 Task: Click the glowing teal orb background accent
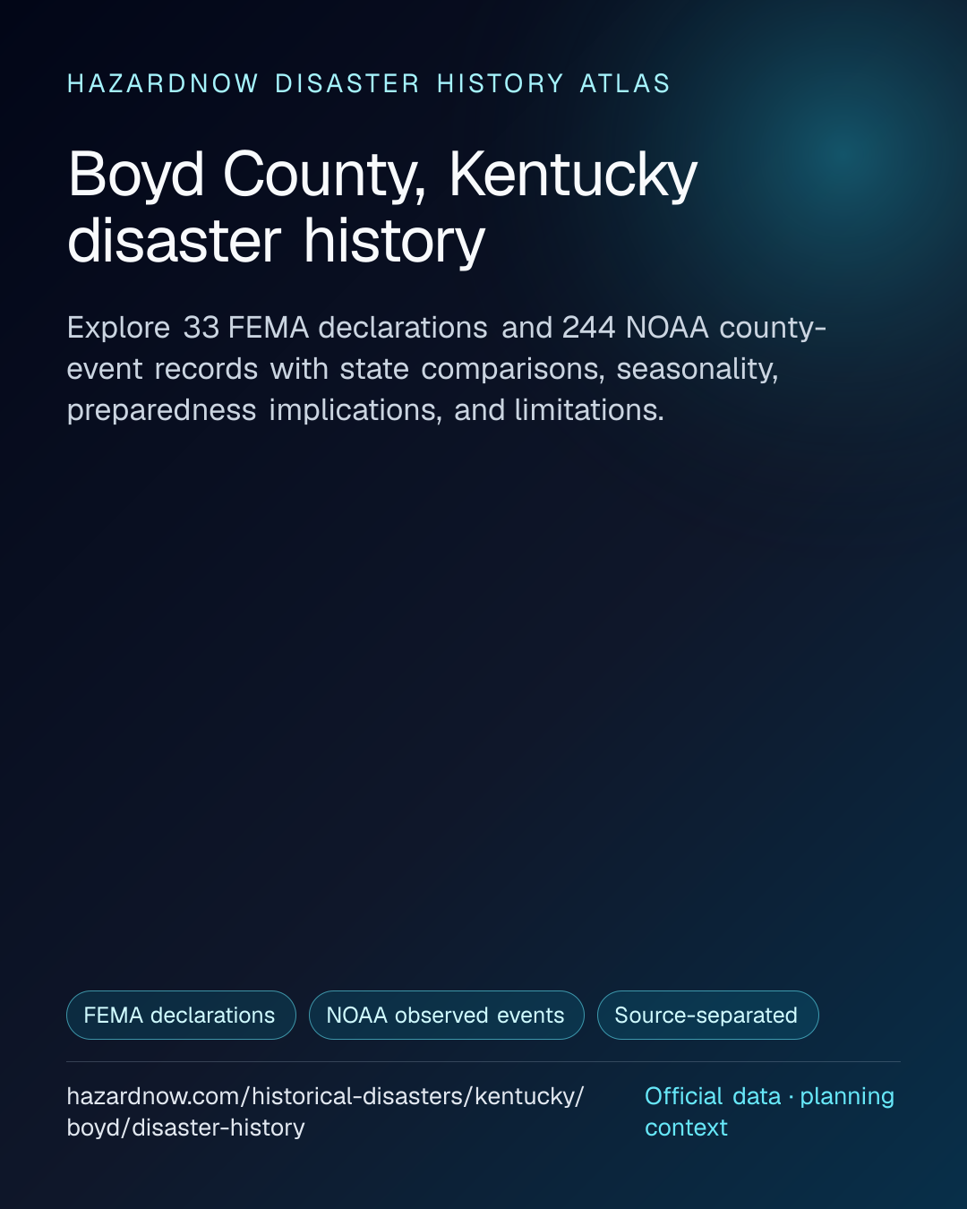pos(842,154)
